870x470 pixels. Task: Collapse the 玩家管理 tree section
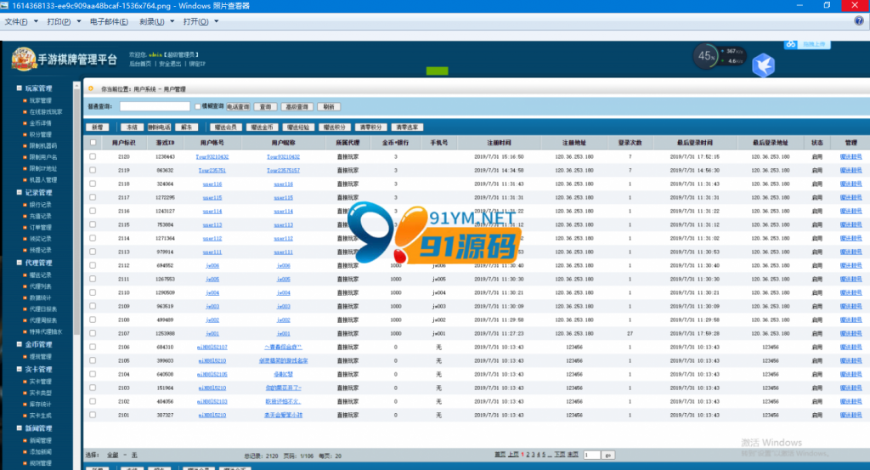(19, 88)
